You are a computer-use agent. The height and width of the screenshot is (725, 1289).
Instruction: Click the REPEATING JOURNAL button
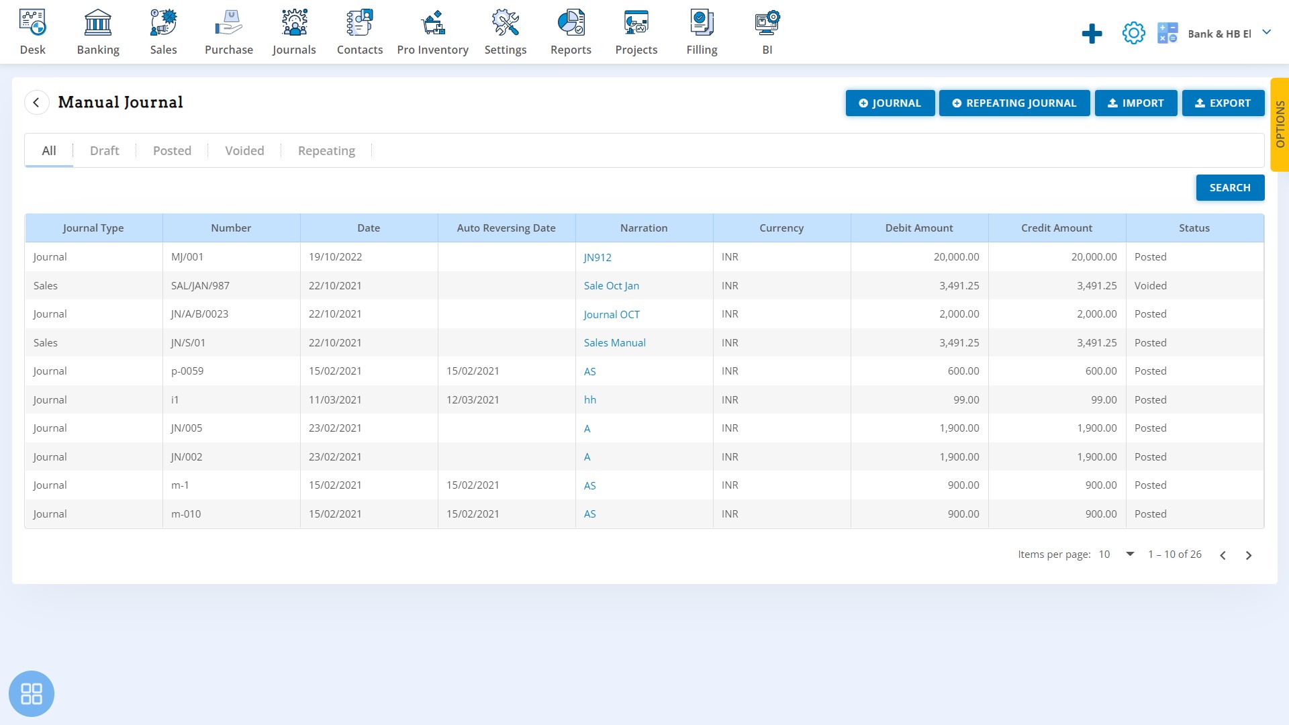[x=1014, y=103]
